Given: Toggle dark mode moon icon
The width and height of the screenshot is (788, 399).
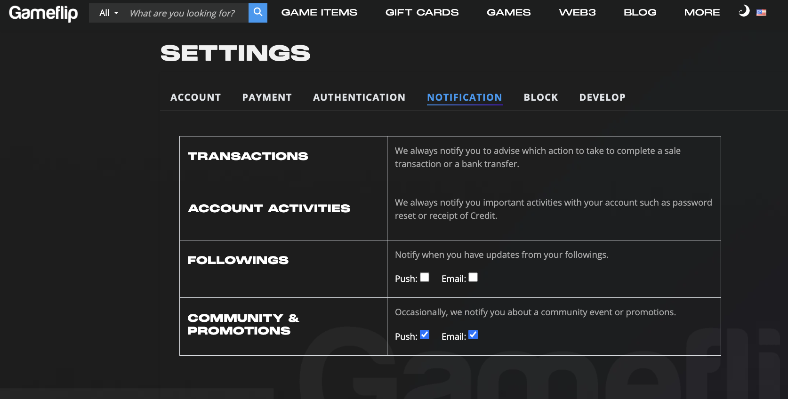Looking at the screenshot, I should 744,11.
